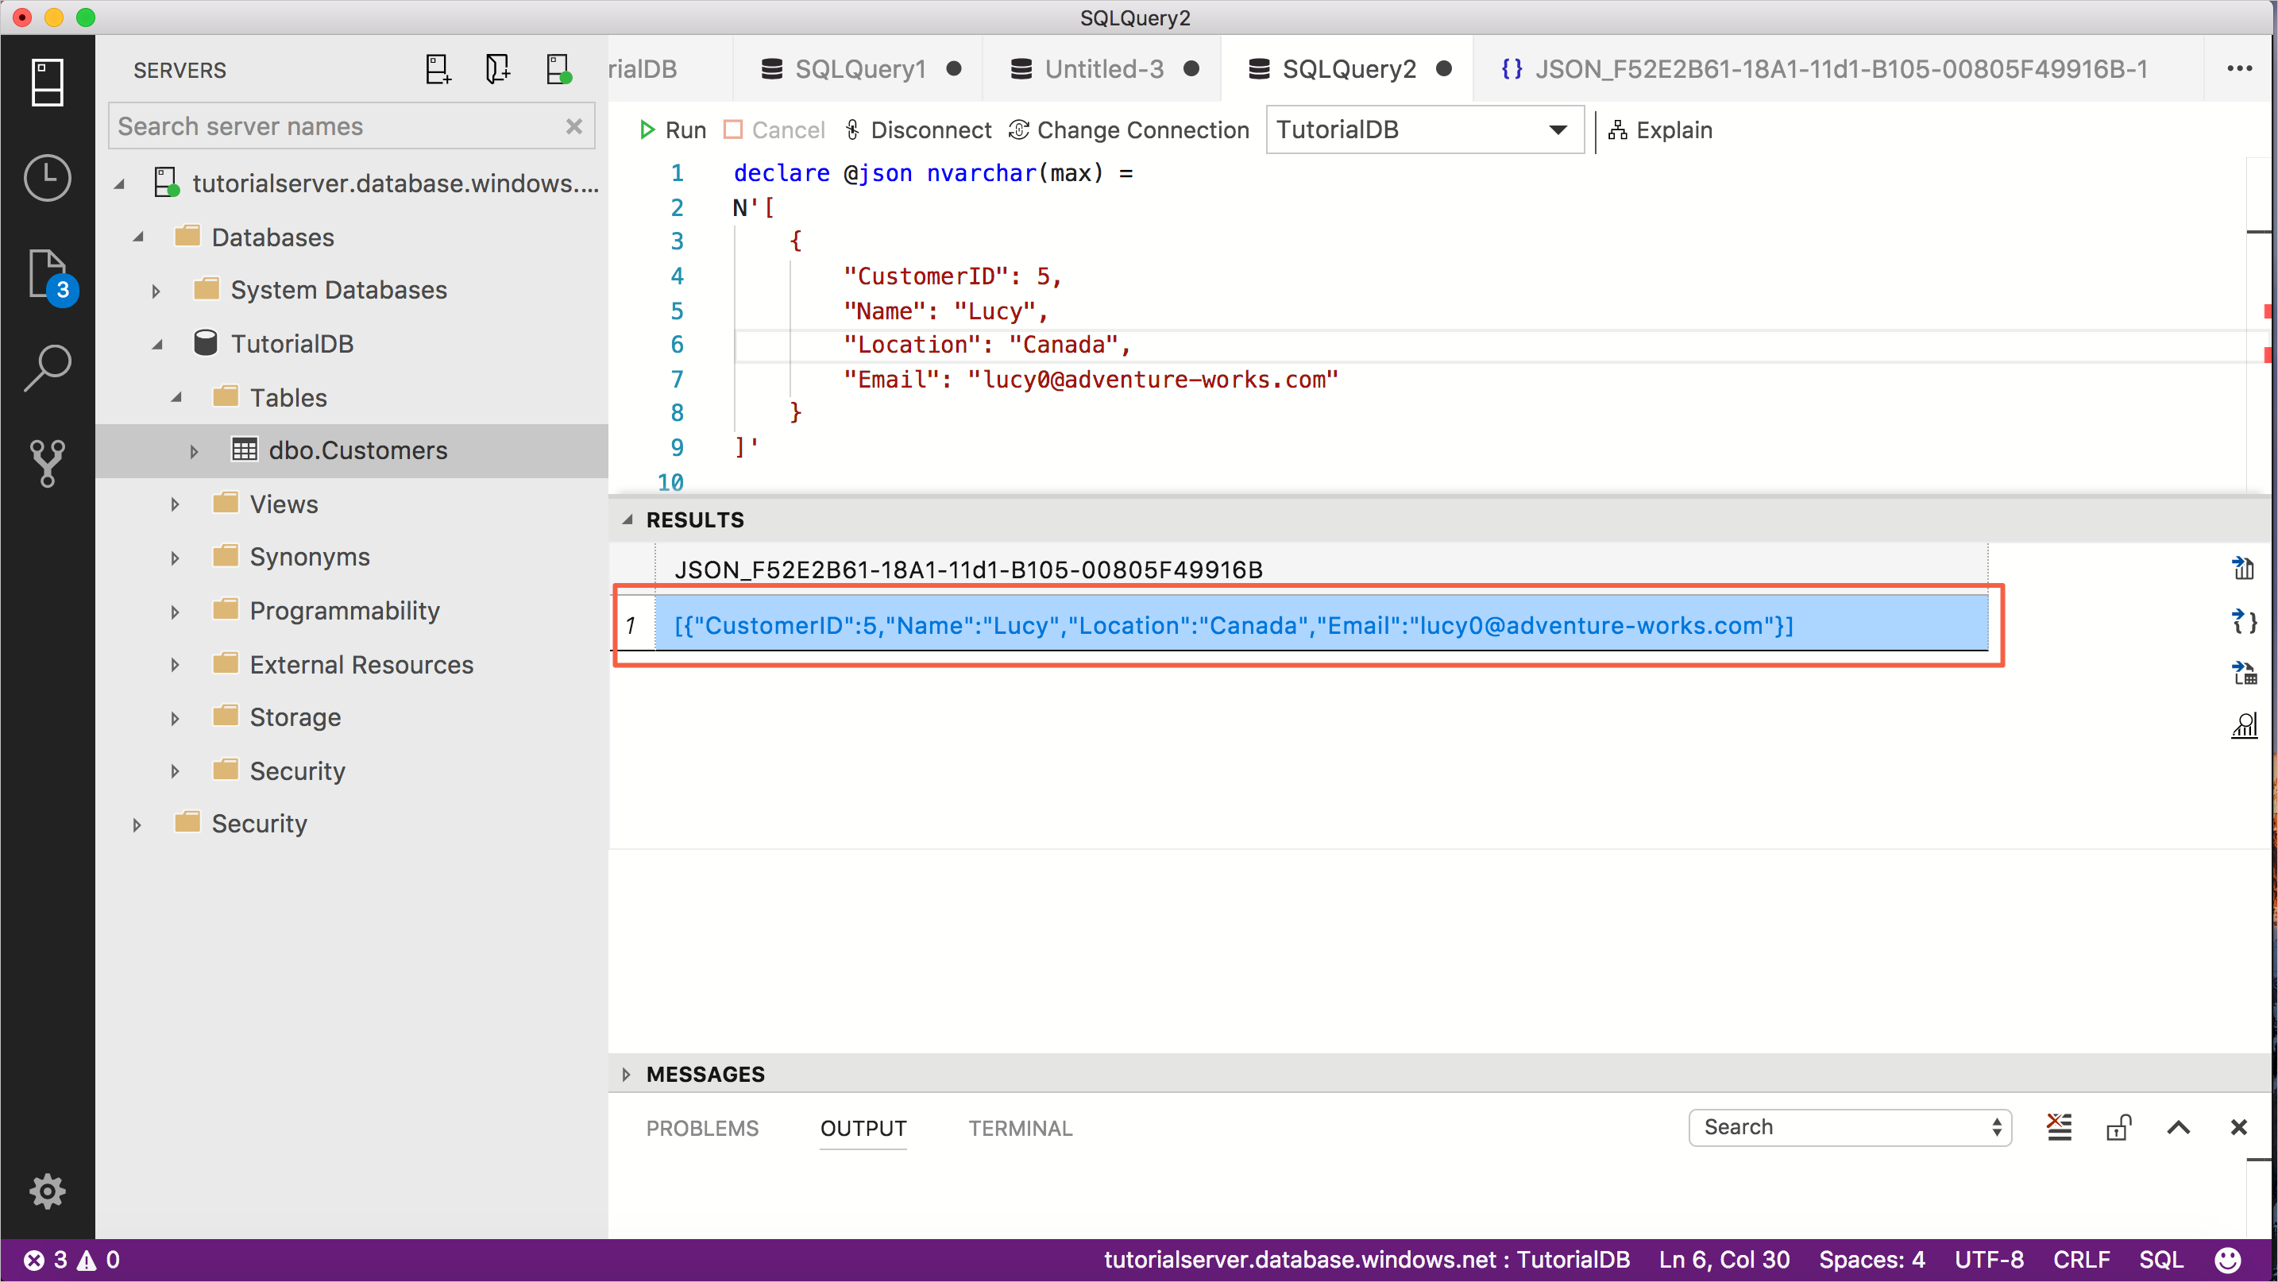Click the Run button to execute query
Screen dimensions: 2278x1282
pyautogui.click(x=671, y=130)
